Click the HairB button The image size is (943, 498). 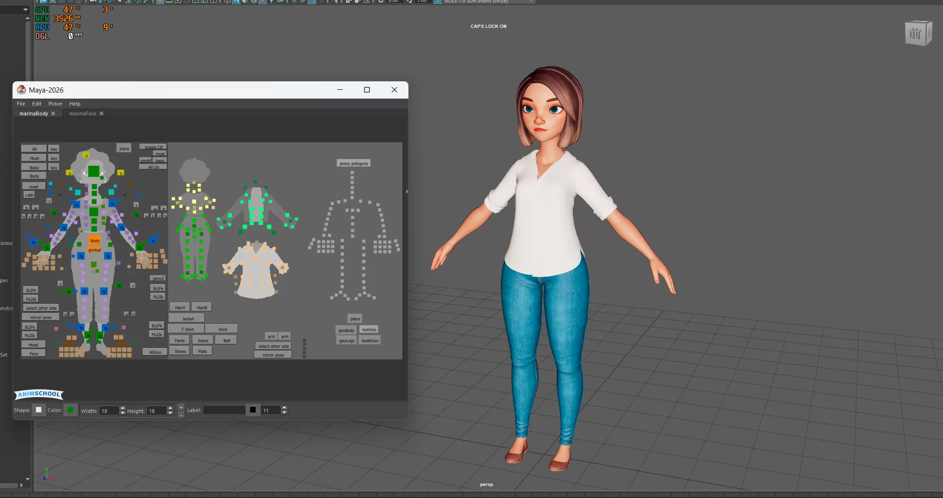[x=202, y=307]
